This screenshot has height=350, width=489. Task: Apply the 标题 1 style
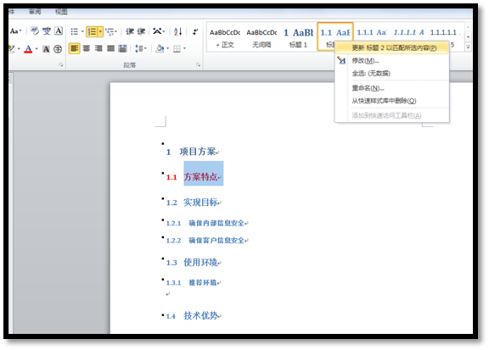[x=298, y=37]
